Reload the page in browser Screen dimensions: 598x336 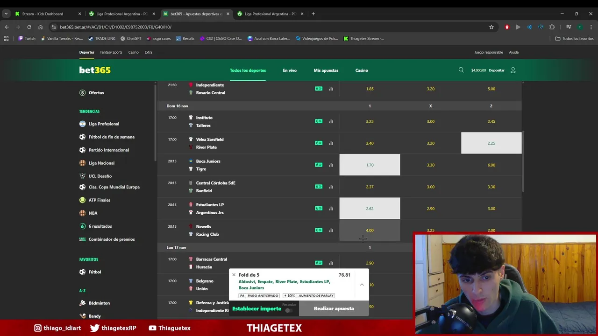[x=29, y=27]
